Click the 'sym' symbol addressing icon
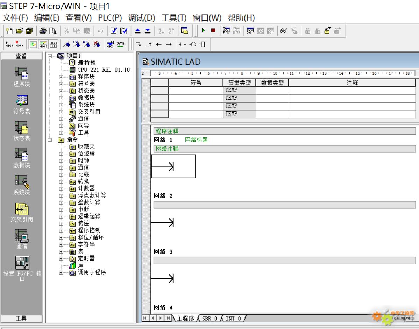419x329 pixels. coord(120,44)
